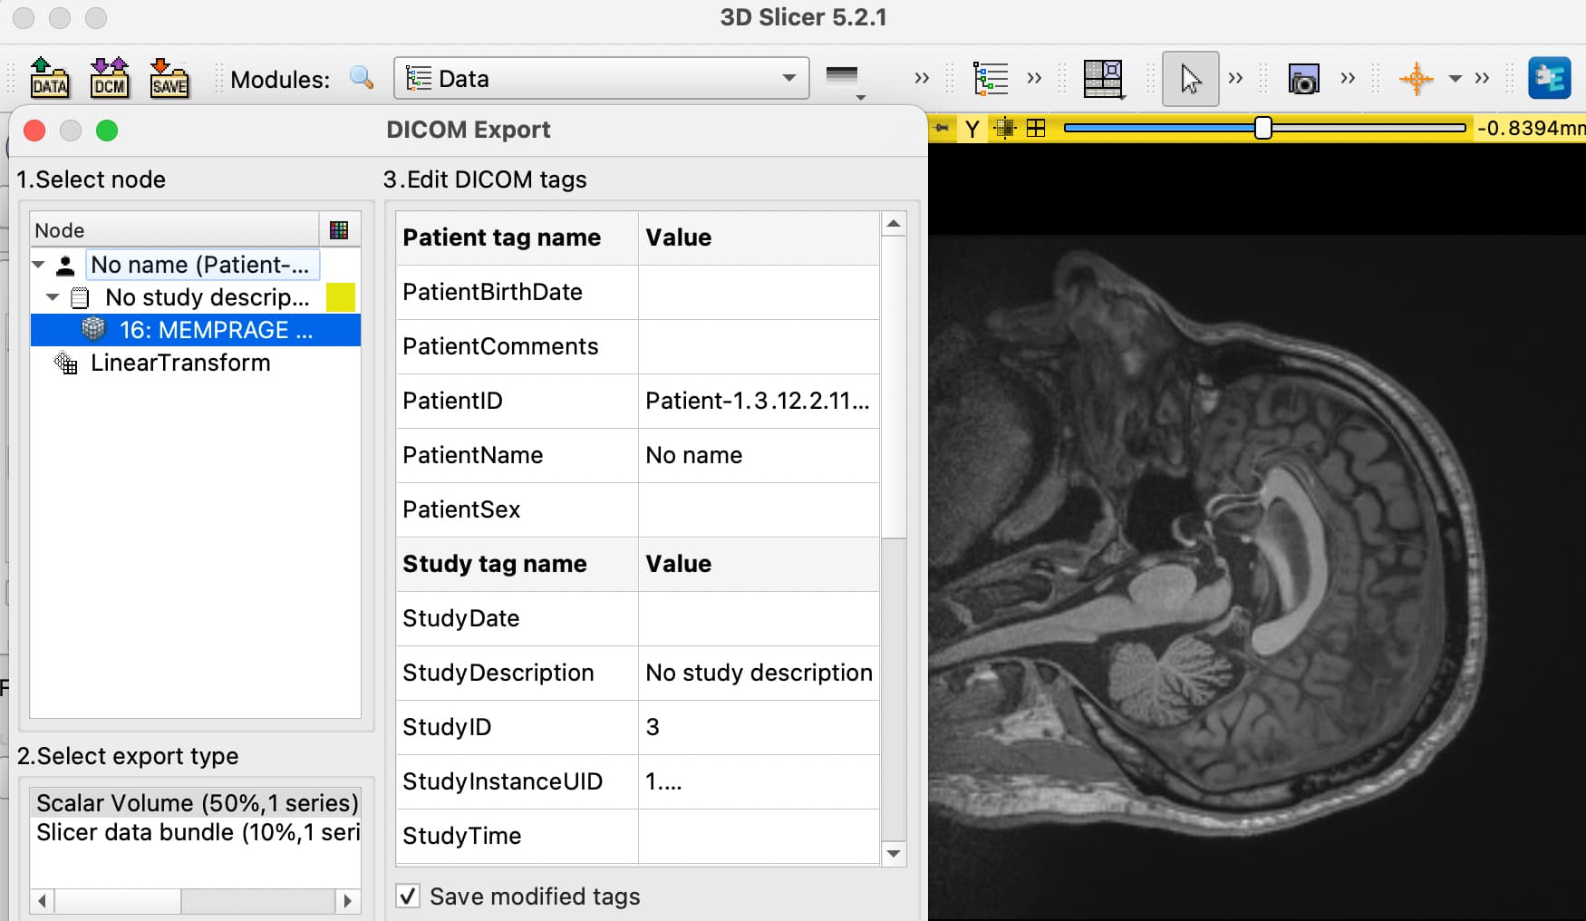Open the Data module selector dropdown
The width and height of the screenshot is (1586, 921).
coord(602,78)
